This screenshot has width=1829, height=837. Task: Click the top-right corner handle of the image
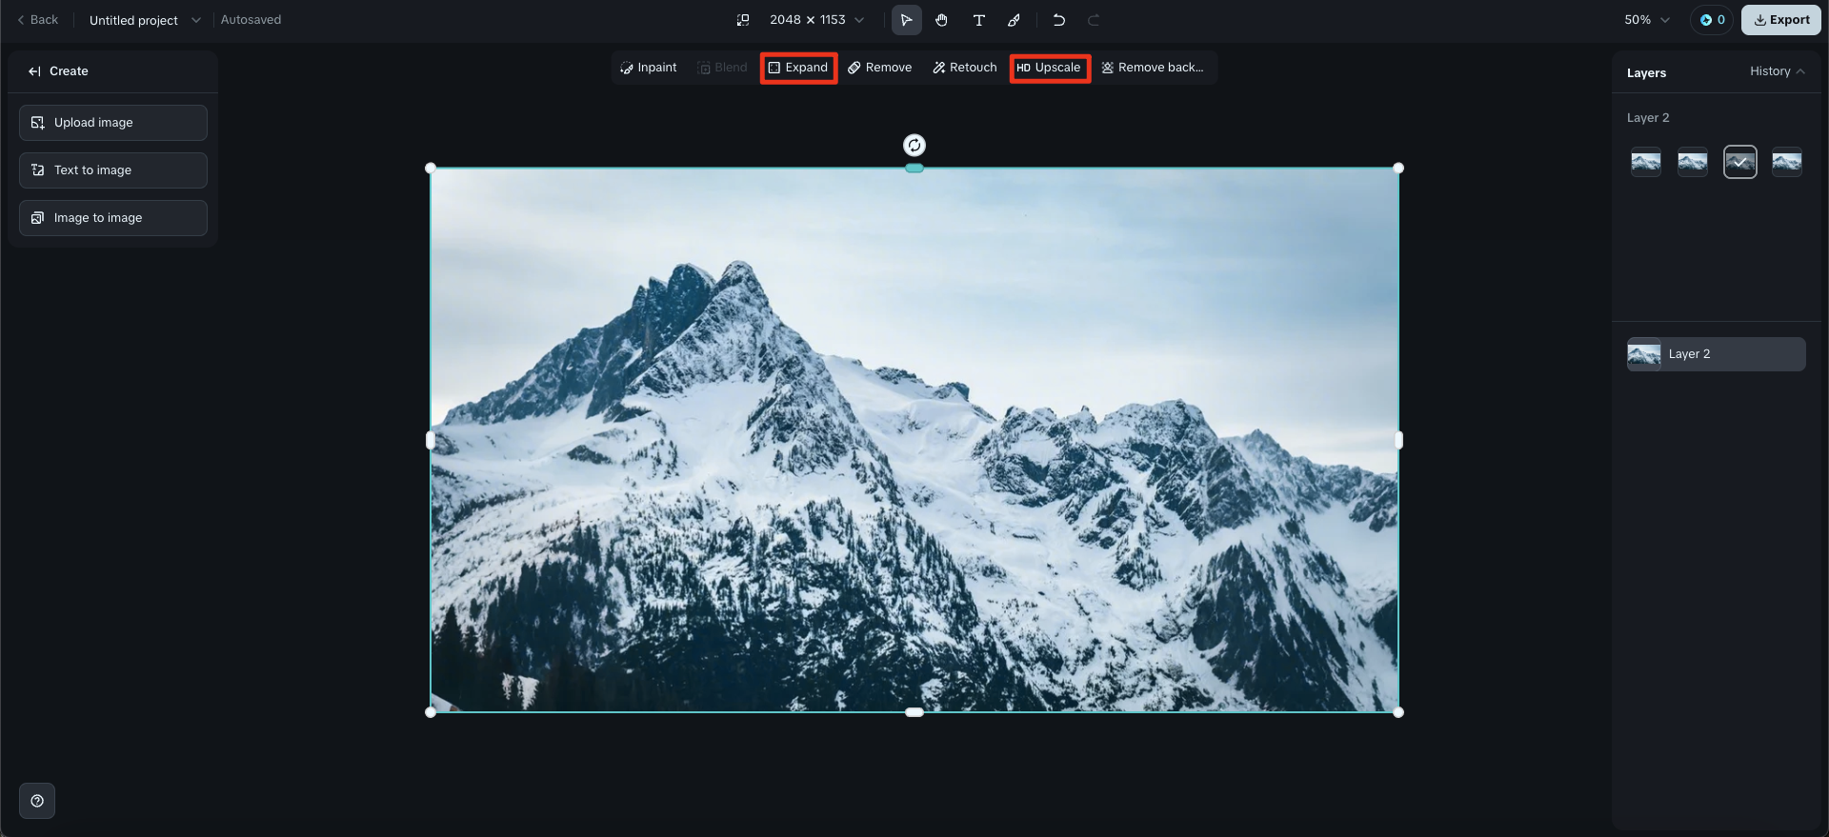click(x=1398, y=169)
